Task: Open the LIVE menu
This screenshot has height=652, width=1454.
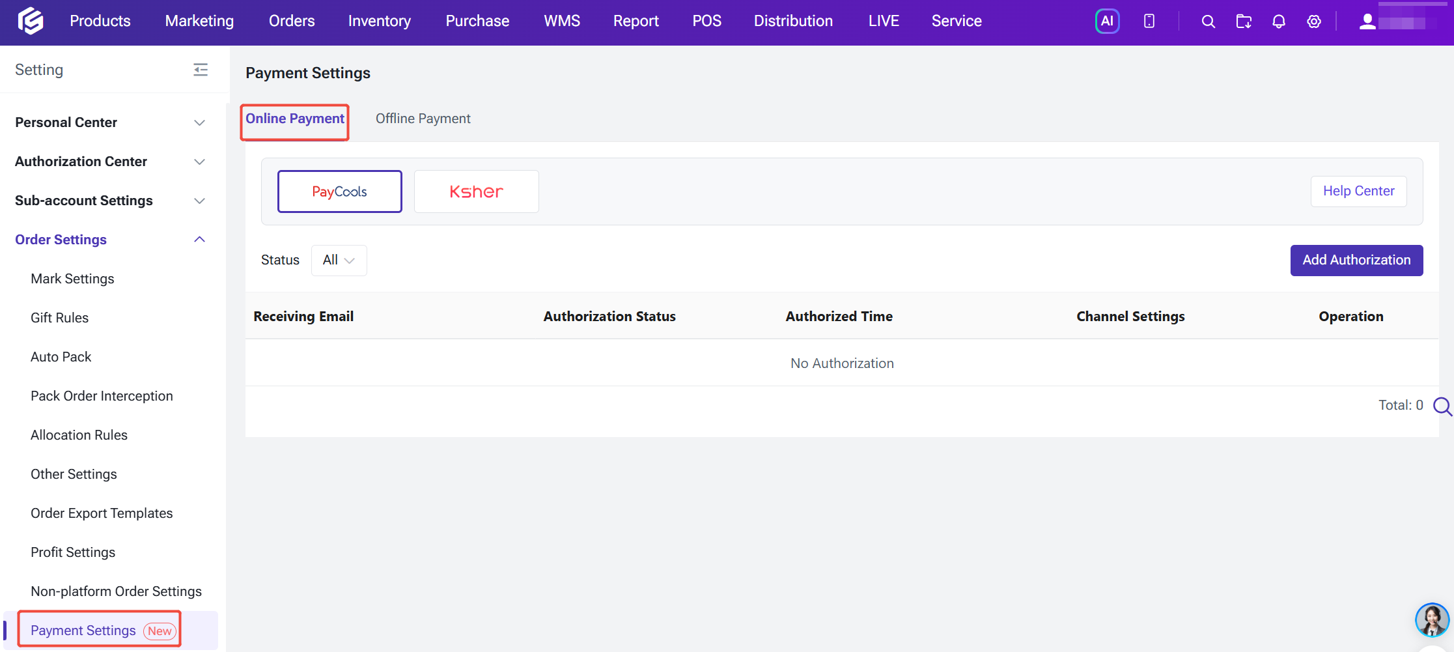Action: (884, 21)
